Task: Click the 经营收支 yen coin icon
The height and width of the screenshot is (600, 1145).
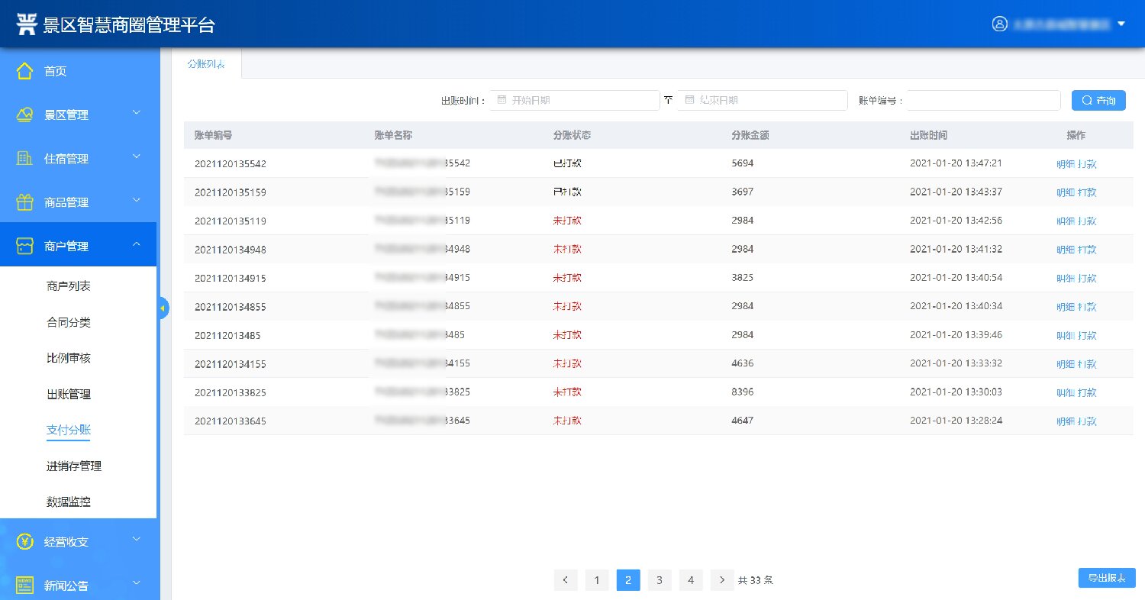Action: 25,542
